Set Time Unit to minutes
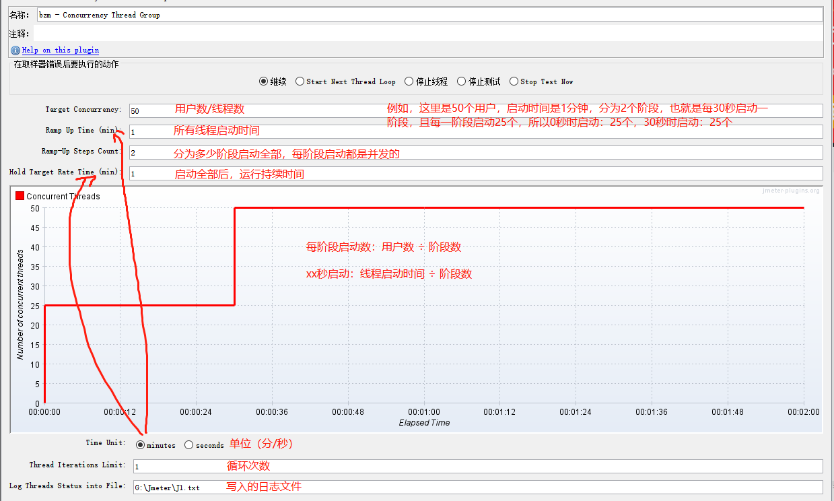Screen dimensions: 834x501 (x=140, y=444)
